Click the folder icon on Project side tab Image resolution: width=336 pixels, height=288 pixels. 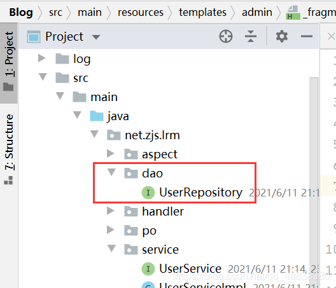8,87
